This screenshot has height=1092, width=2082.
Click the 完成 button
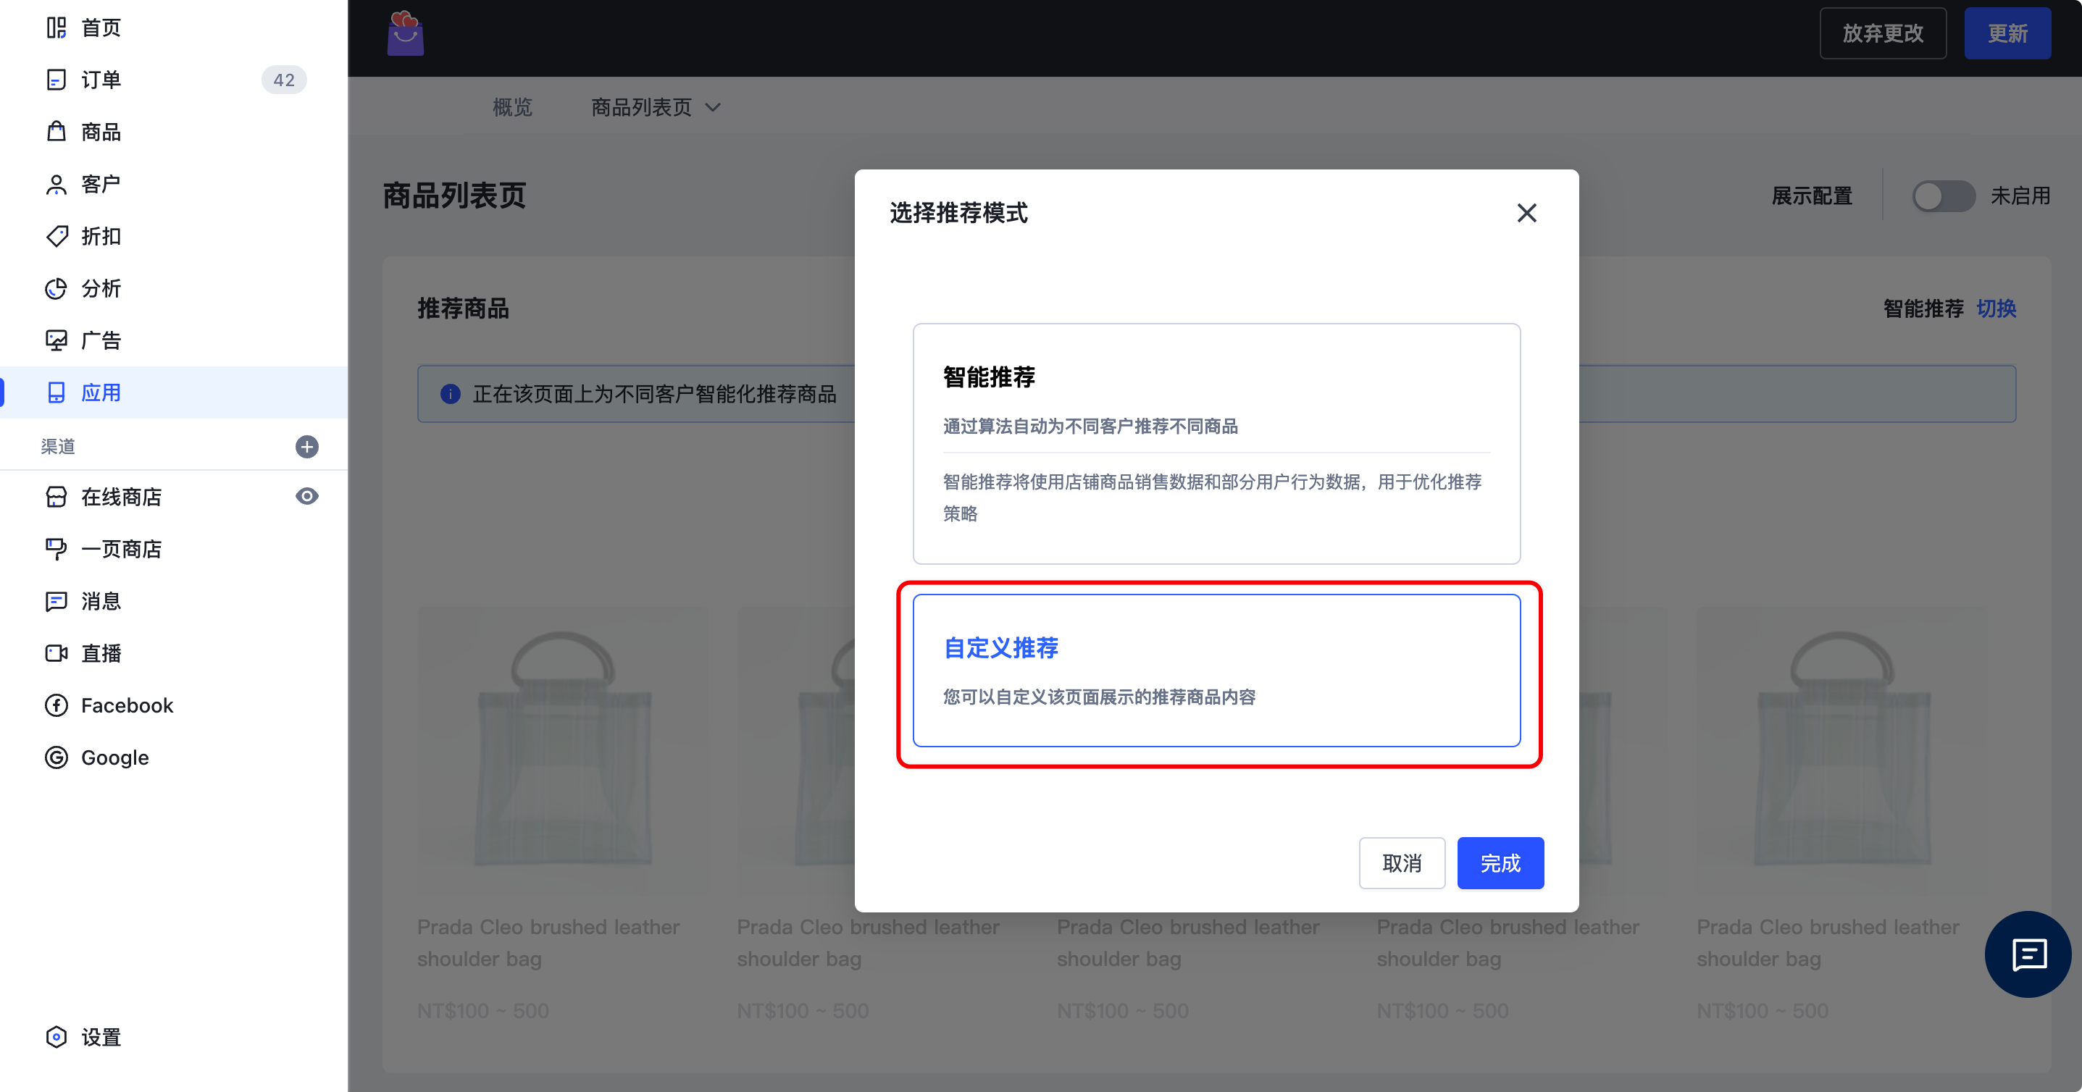[x=1500, y=863]
